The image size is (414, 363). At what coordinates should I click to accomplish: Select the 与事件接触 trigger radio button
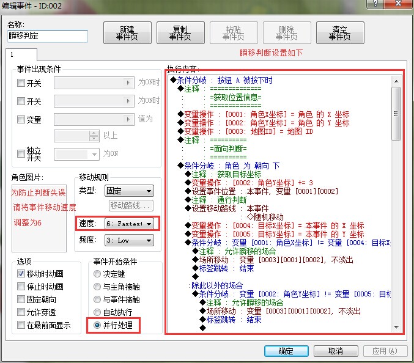(x=97, y=299)
